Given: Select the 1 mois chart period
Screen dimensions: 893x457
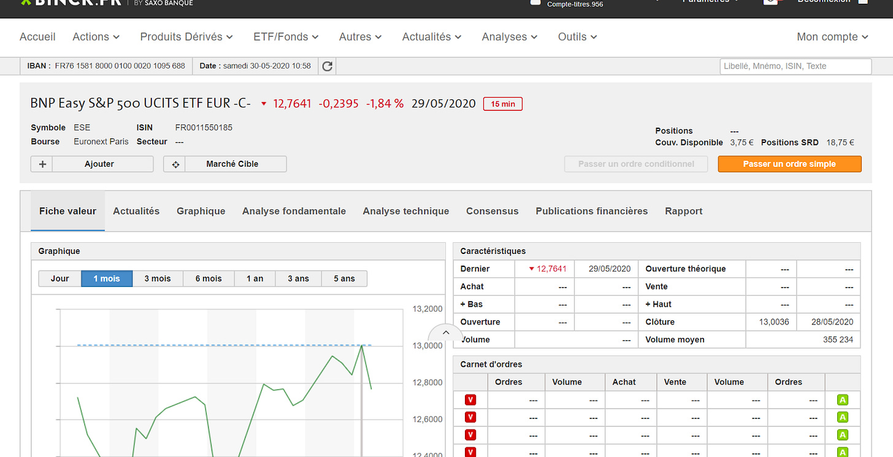Looking at the screenshot, I should click(107, 278).
